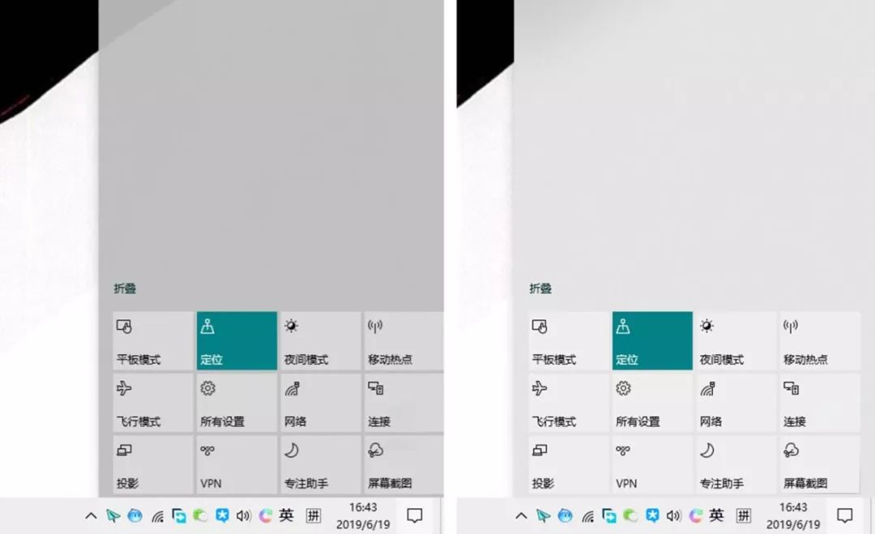Toggle 移动热点 tile in lighter white panel
875x534 pixels.
820,341
